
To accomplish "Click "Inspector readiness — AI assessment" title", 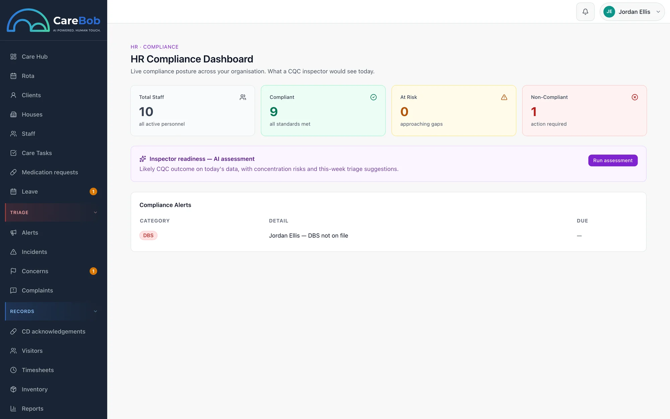I will click(x=202, y=159).
